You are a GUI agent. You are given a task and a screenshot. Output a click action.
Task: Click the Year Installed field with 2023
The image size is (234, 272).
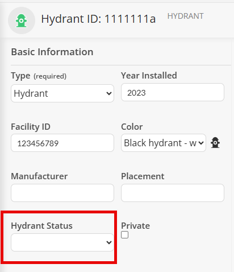[x=173, y=92]
